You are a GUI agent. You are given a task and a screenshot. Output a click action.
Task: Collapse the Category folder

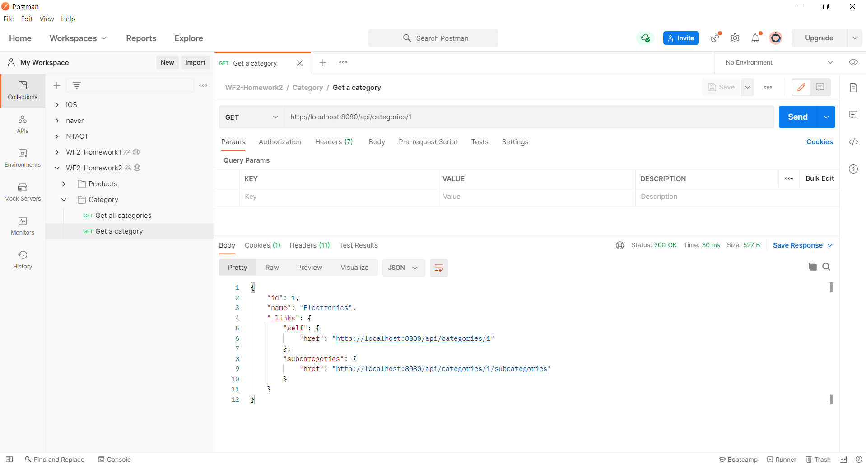[x=64, y=200]
